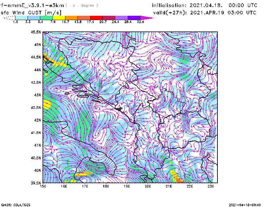
Task: Click the legend value 10.7
Action: click(x=65, y=22)
